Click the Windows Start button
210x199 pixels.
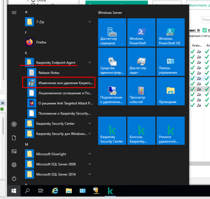[x=14, y=191]
